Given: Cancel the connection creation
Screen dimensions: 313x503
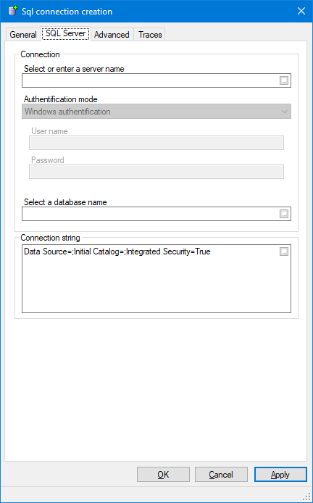Looking at the screenshot, I should tap(221, 475).
